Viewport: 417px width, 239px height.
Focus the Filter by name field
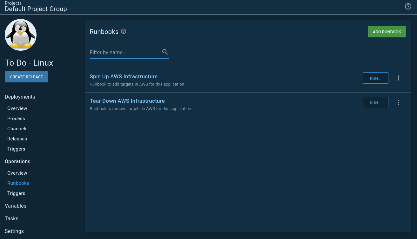click(125, 52)
